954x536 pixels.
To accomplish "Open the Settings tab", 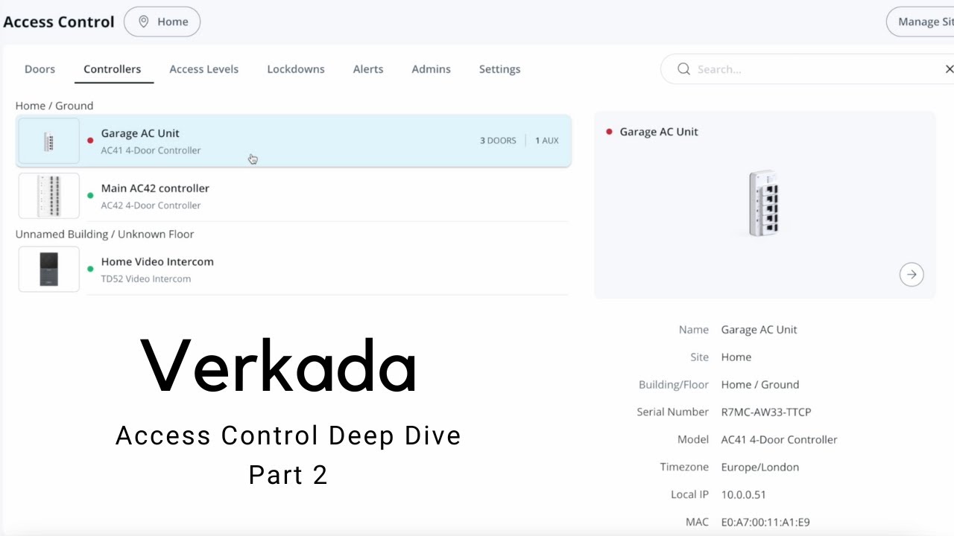I will [x=500, y=69].
